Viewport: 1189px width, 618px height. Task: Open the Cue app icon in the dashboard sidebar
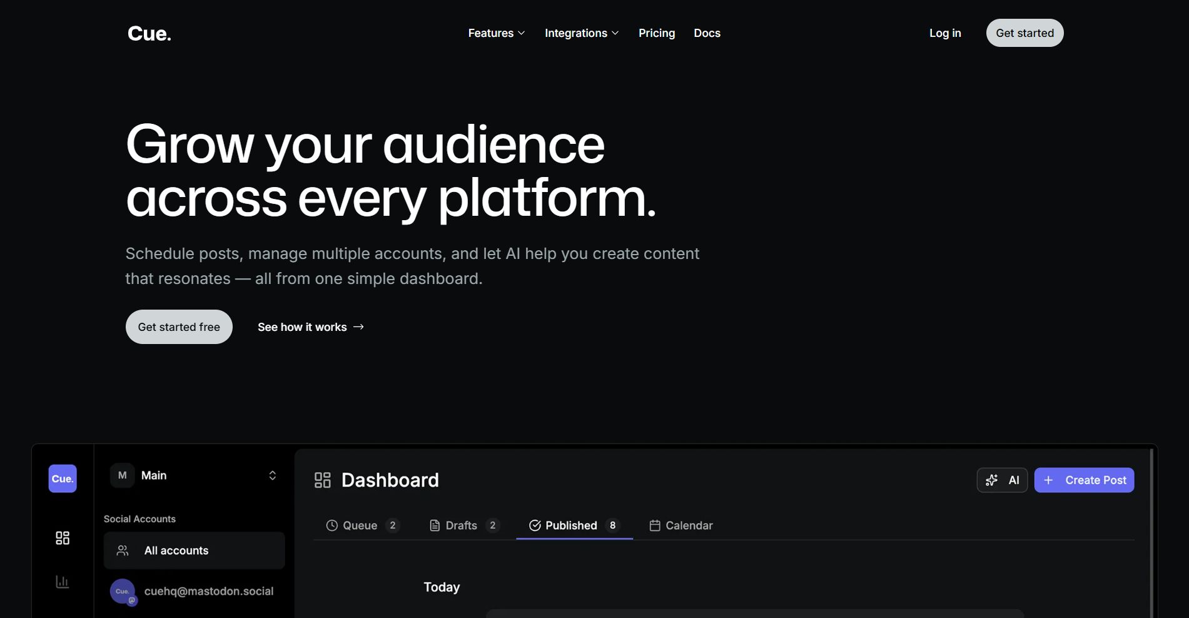(63, 479)
